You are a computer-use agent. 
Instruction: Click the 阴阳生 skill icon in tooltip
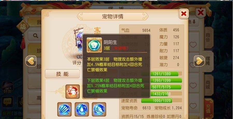pos(94,45)
